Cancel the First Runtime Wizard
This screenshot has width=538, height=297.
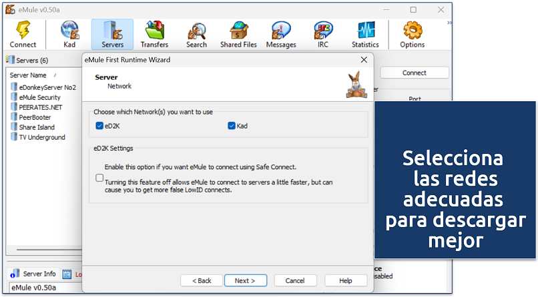pyautogui.click(x=295, y=280)
